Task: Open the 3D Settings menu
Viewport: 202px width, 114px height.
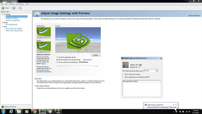Action: 20,4
